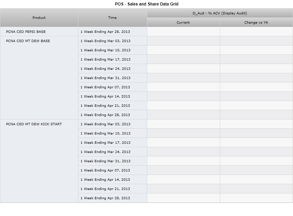Click Mar 03, 2013 week under MT DEW BASE
Screen dimensions: 293x216
pyautogui.click(x=113, y=41)
